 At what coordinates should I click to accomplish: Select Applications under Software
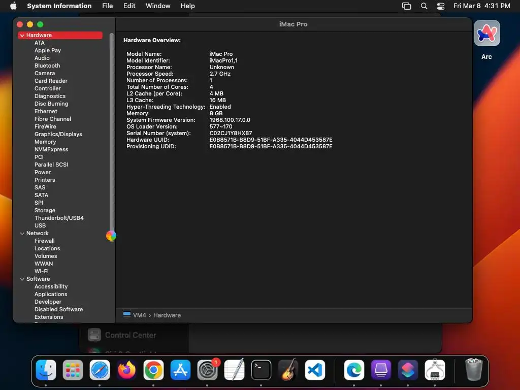pyautogui.click(x=51, y=295)
